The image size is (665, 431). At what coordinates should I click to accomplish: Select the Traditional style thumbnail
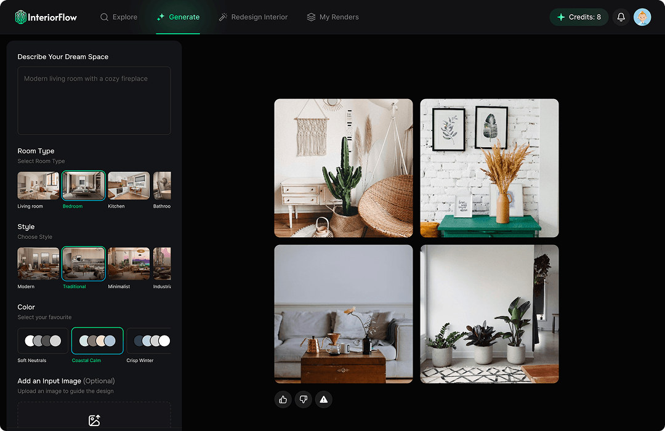coord(83,262)
